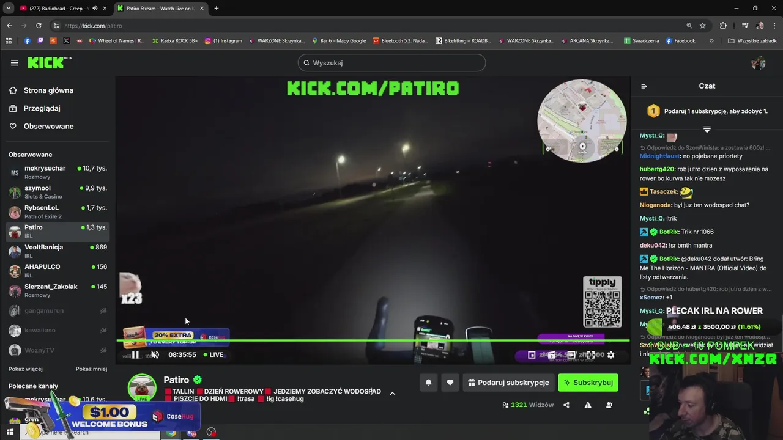The image size is (783, 440).
Task: Click the green Subskrybuj button
Action: pyautogui.click(x=588, y=383)
